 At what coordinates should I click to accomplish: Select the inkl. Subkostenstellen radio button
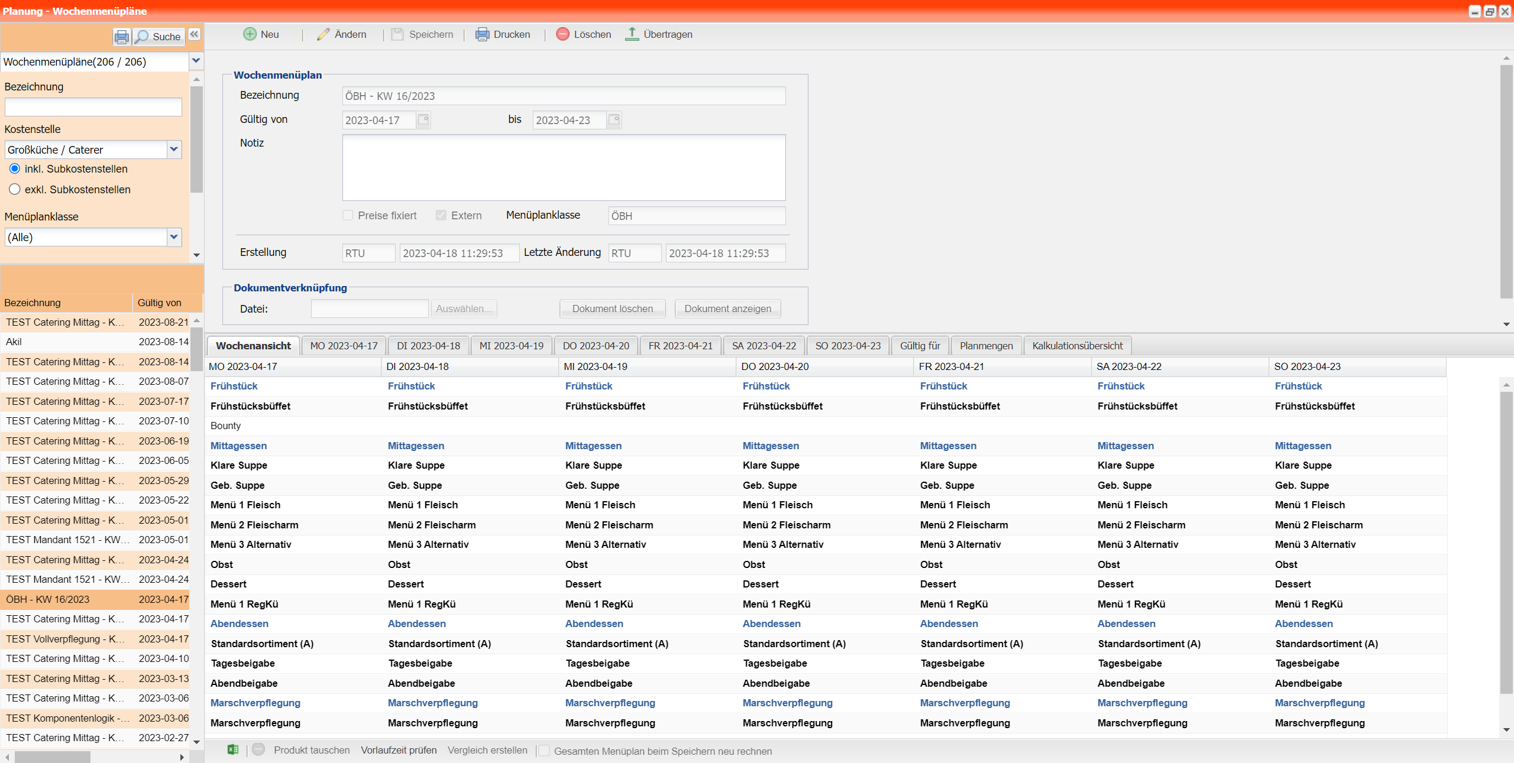click(15, 168)
